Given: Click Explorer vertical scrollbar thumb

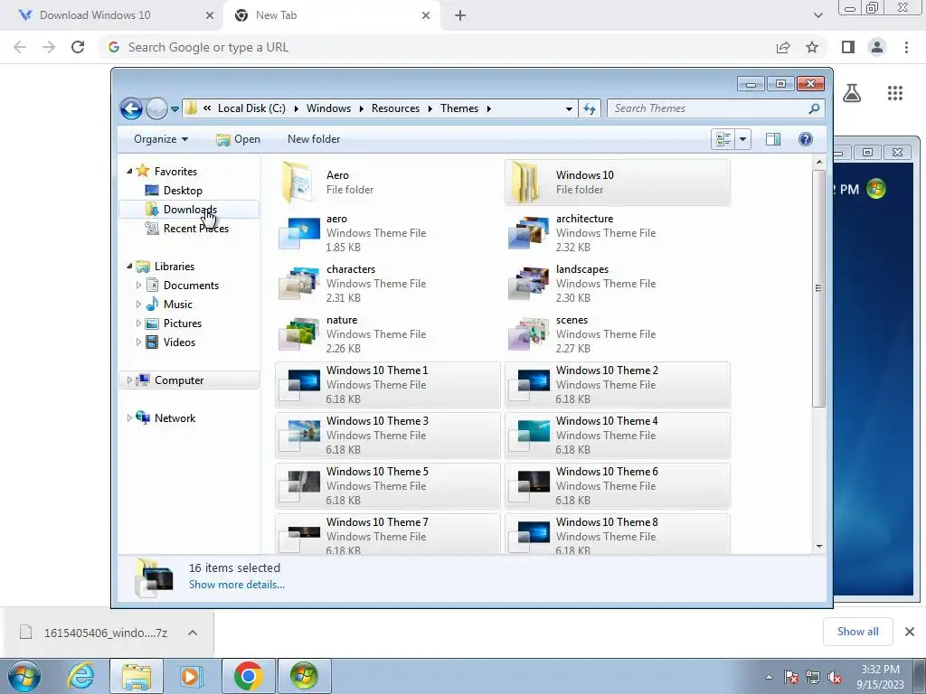Looking at the screenshot, I should [x=818, y=288].
